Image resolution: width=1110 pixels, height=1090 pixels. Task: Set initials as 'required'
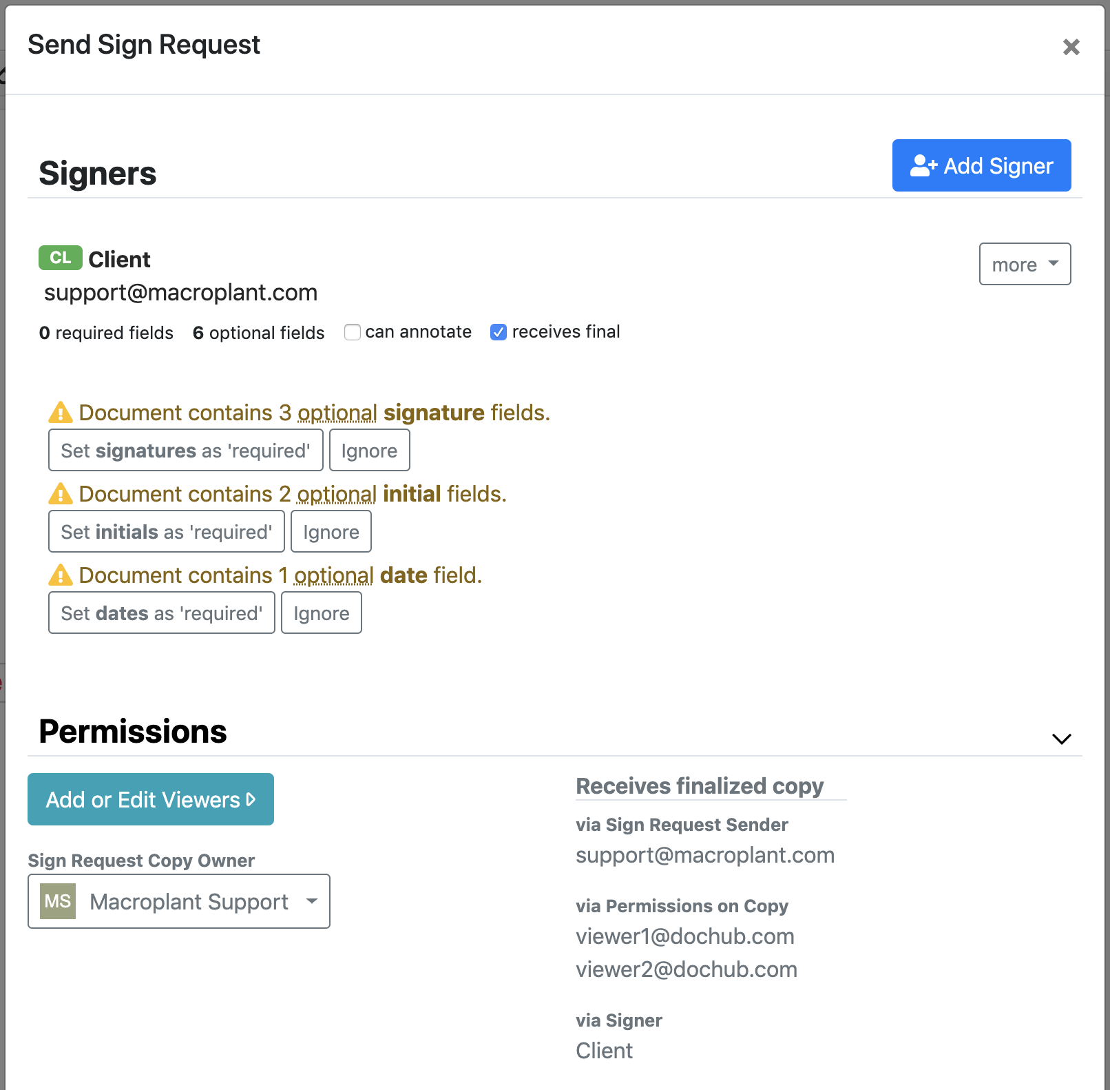166,532
